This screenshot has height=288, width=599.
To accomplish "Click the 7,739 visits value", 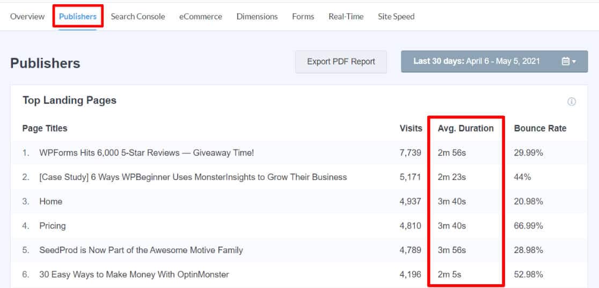I will point(410,153).
